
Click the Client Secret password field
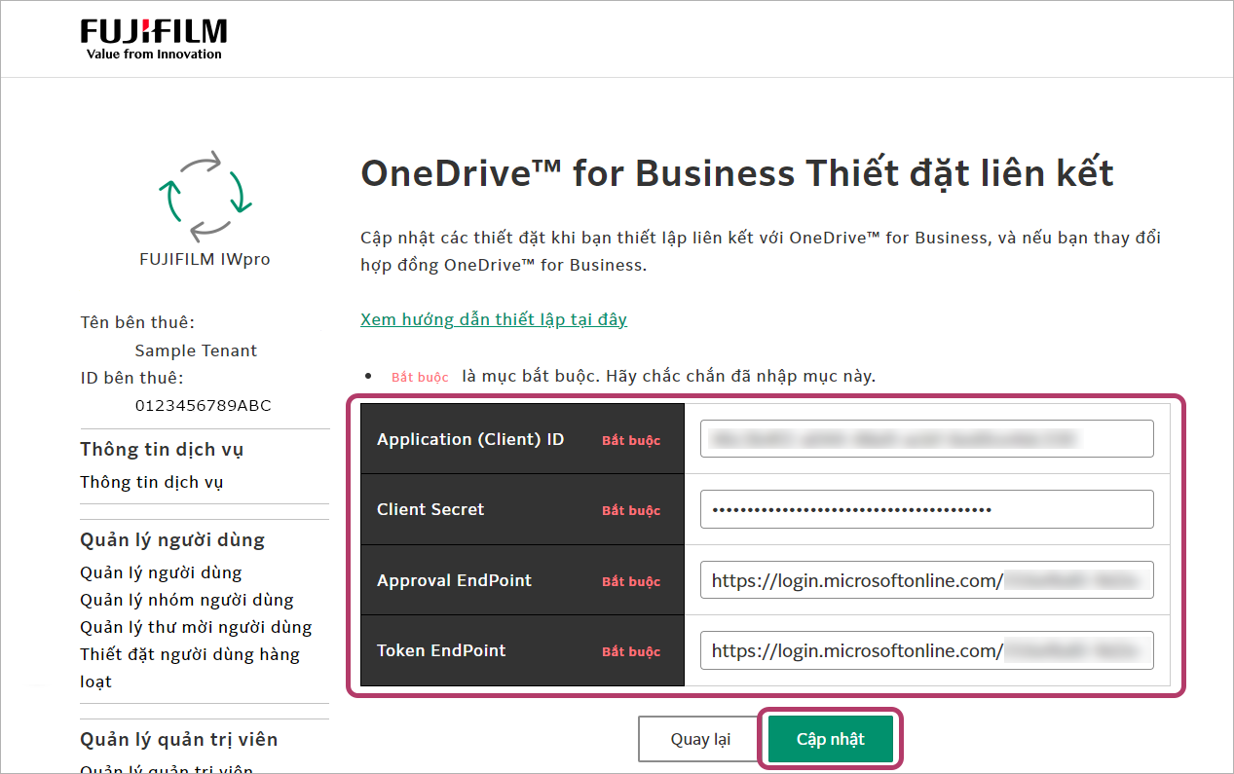(926, 509)
